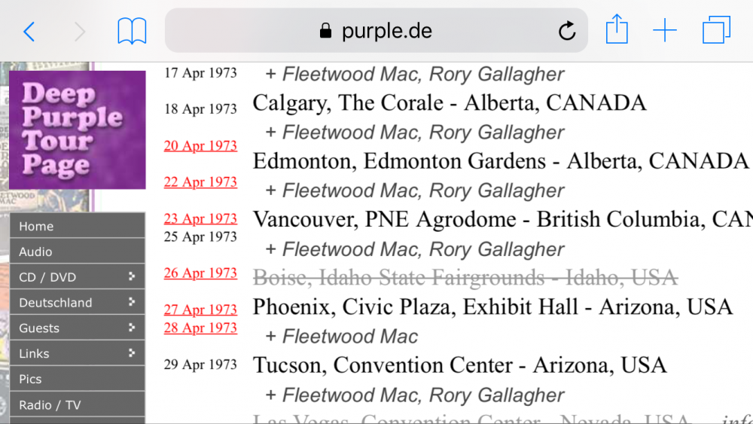Follow the 20 Apr 1973 link
The width and height of the screenshot is (753, 424).
coord(200,145)
